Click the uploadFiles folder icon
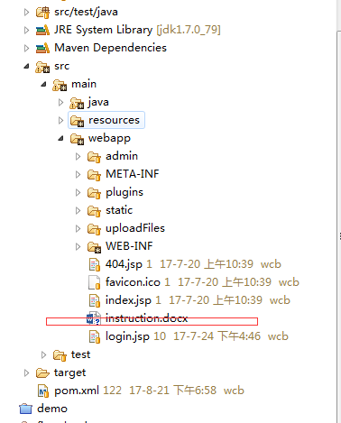The image size is (341, 423). (94, 229)
